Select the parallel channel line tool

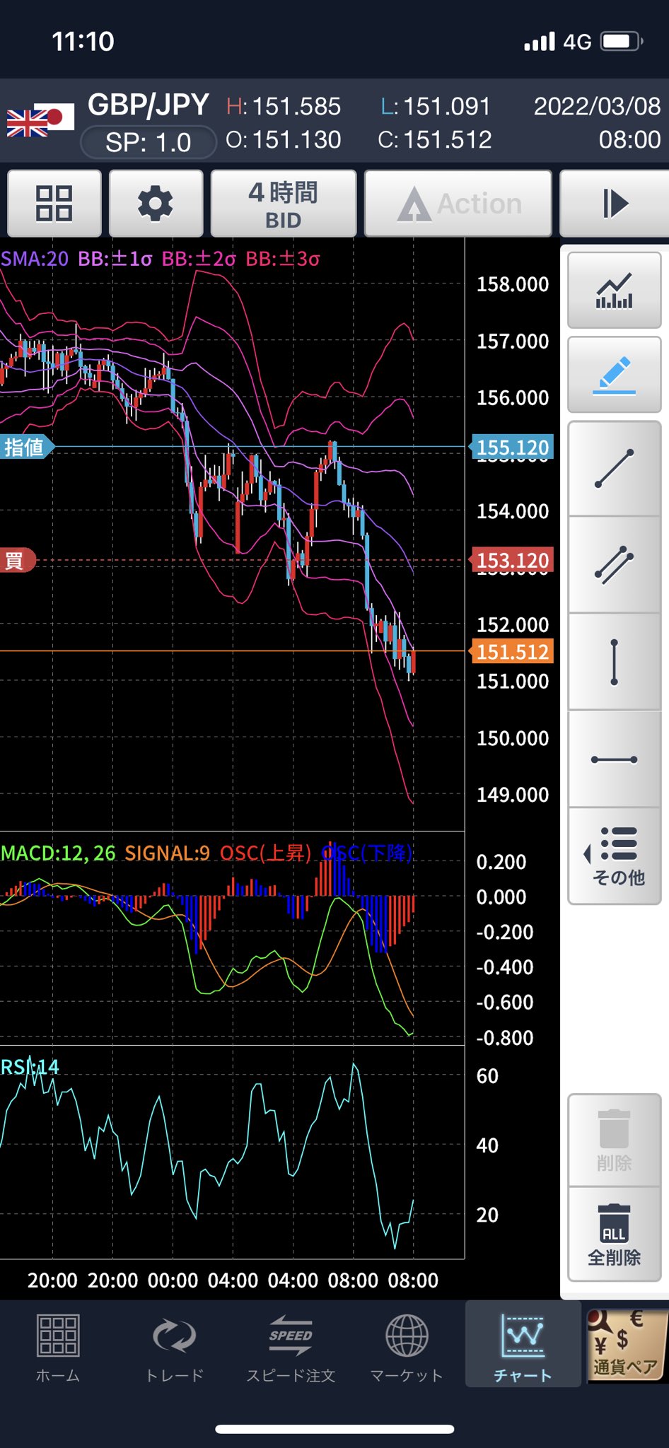pos(615,565)
